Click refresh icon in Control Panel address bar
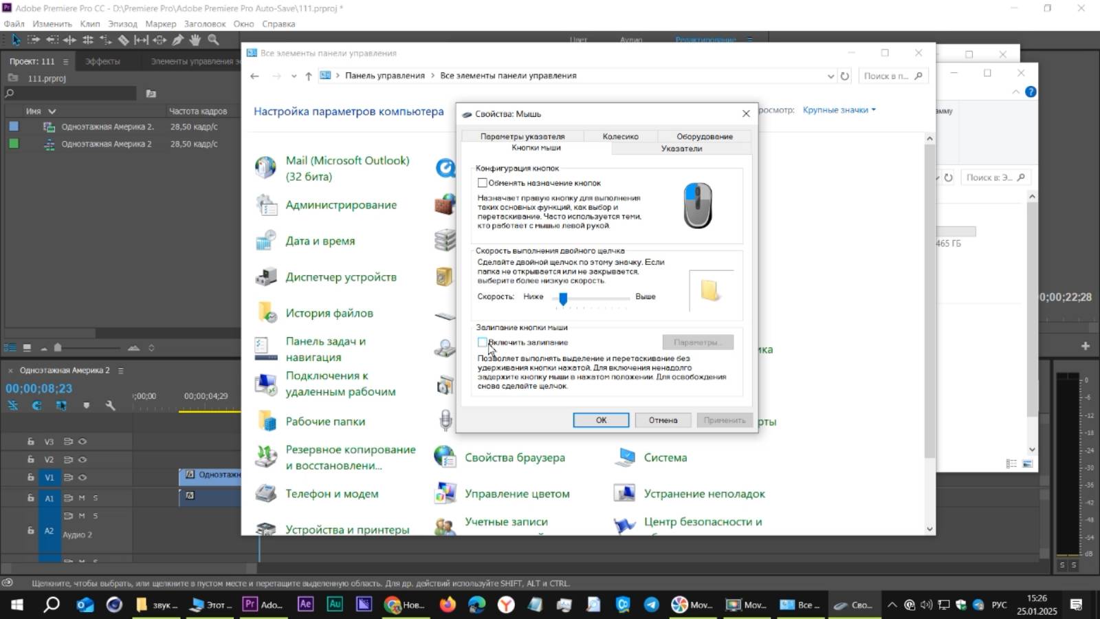Viewport: 1100px width, 619px height. 845,76
